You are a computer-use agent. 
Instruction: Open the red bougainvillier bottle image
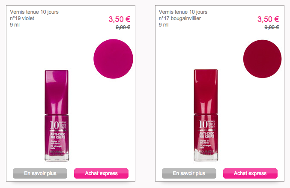[x=206, y=115]
